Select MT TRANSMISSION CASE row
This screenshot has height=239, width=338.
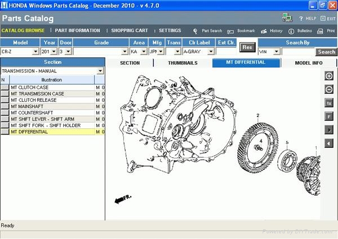coord(52,94)
